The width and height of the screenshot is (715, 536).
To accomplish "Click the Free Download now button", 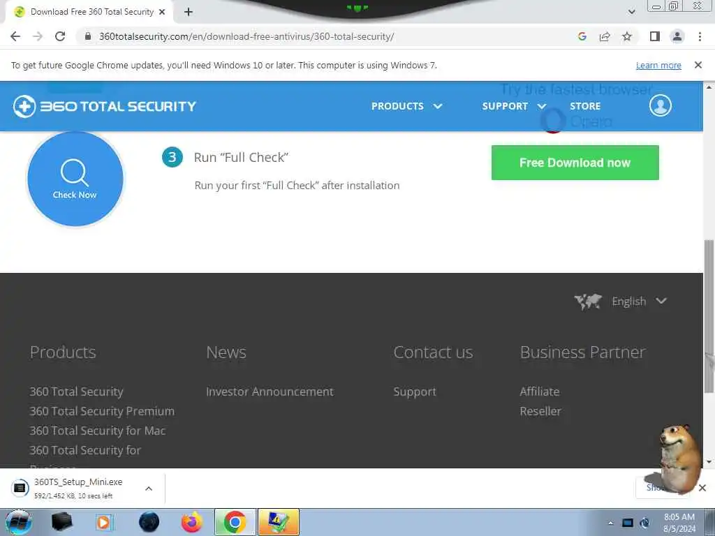I will [575, 163].
